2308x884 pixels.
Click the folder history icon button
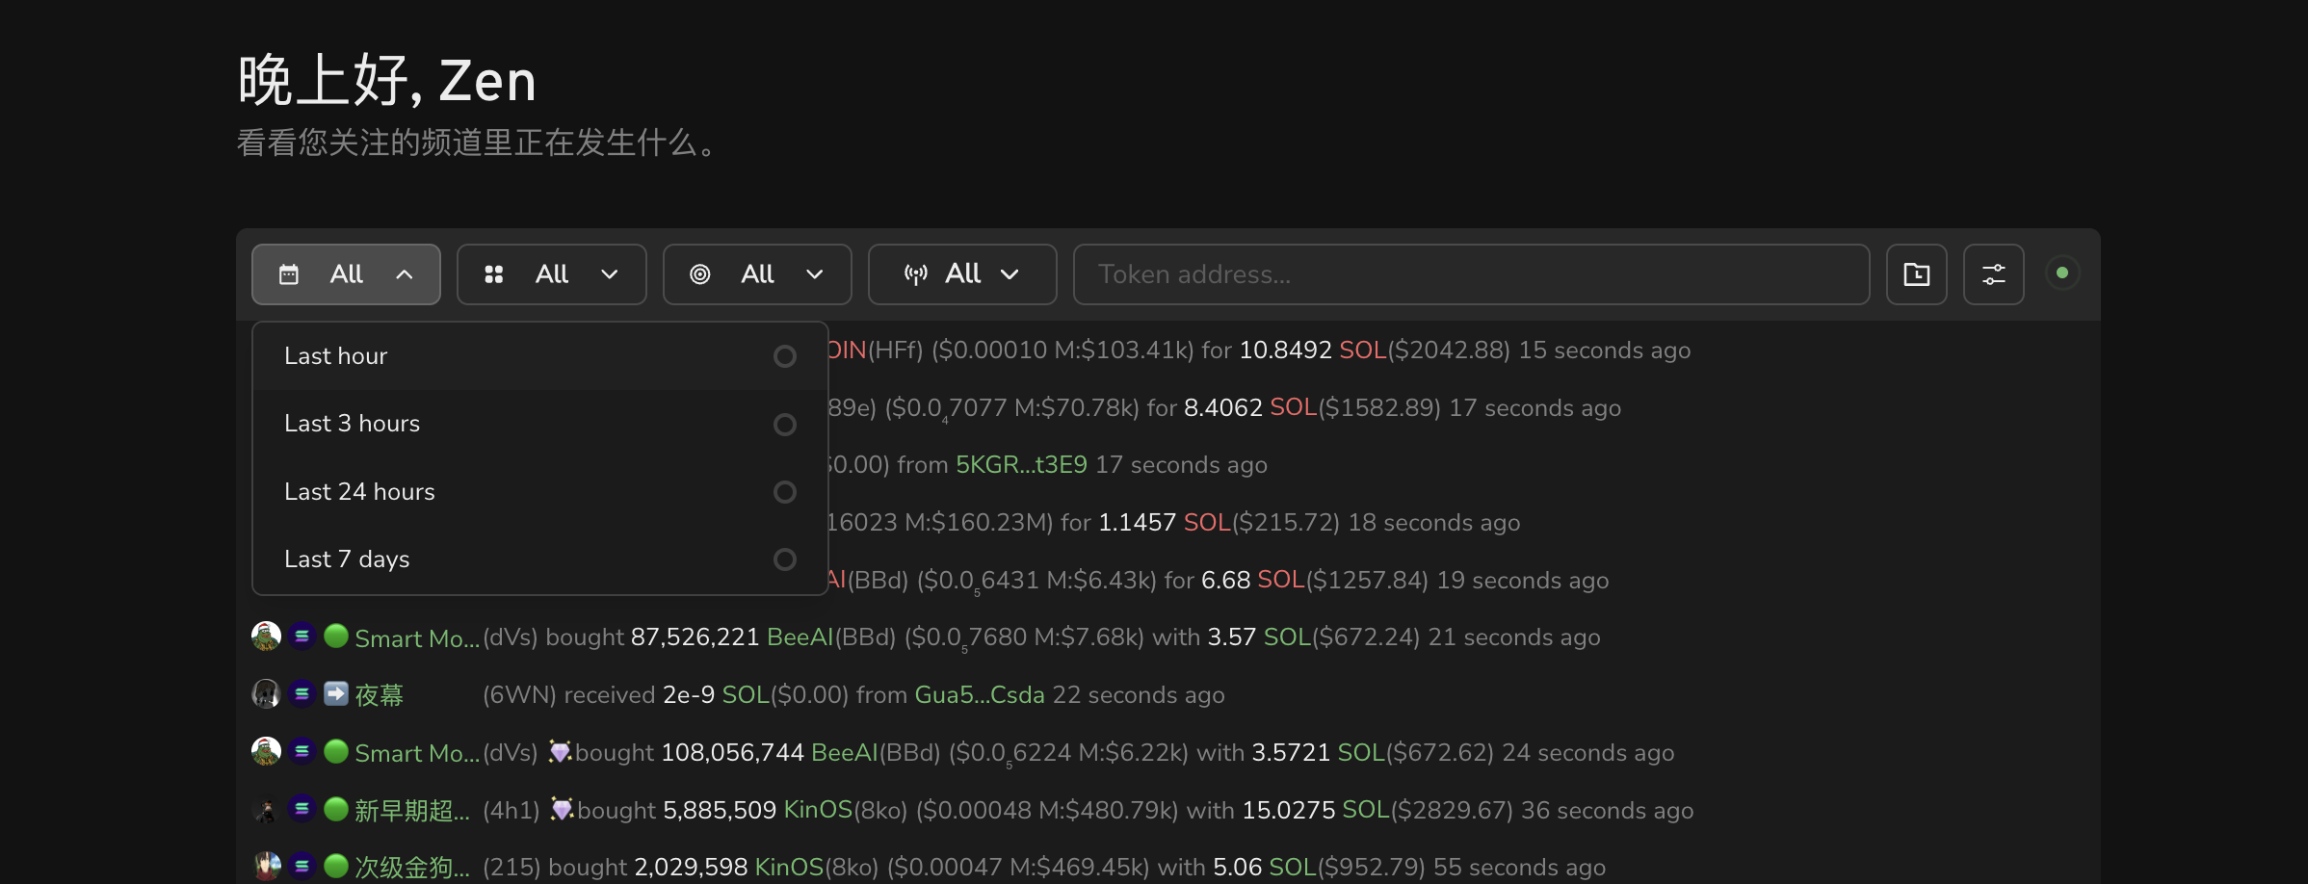pyautogui.click(x=1916, y=274)
